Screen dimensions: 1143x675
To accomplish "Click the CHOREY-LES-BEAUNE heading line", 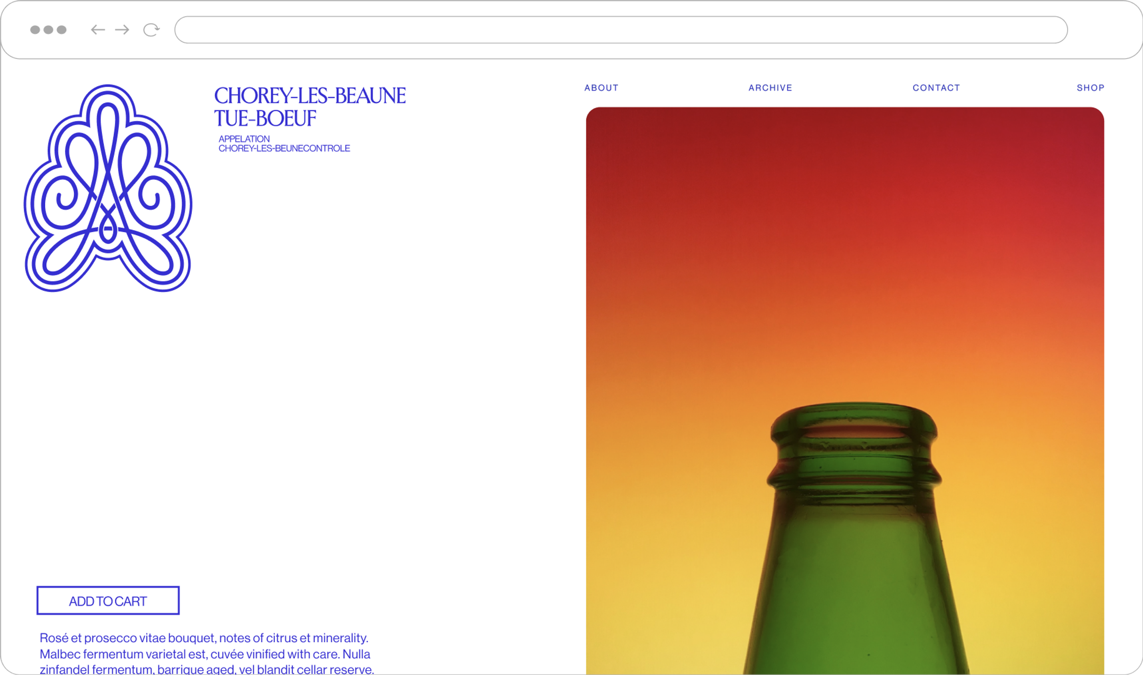I will click(x=310, y=96).
